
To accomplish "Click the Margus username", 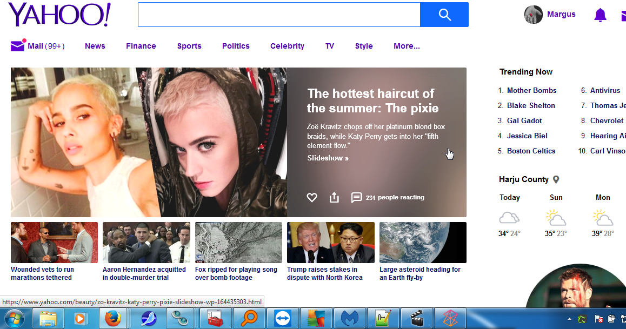I will coord(561,15).
